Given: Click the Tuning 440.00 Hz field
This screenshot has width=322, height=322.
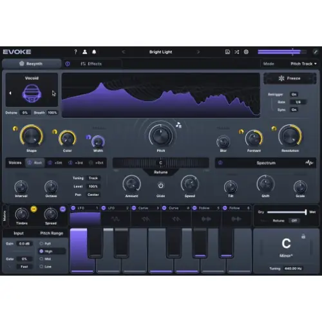Looking at the screenshot, I should [x=293, y=269].
